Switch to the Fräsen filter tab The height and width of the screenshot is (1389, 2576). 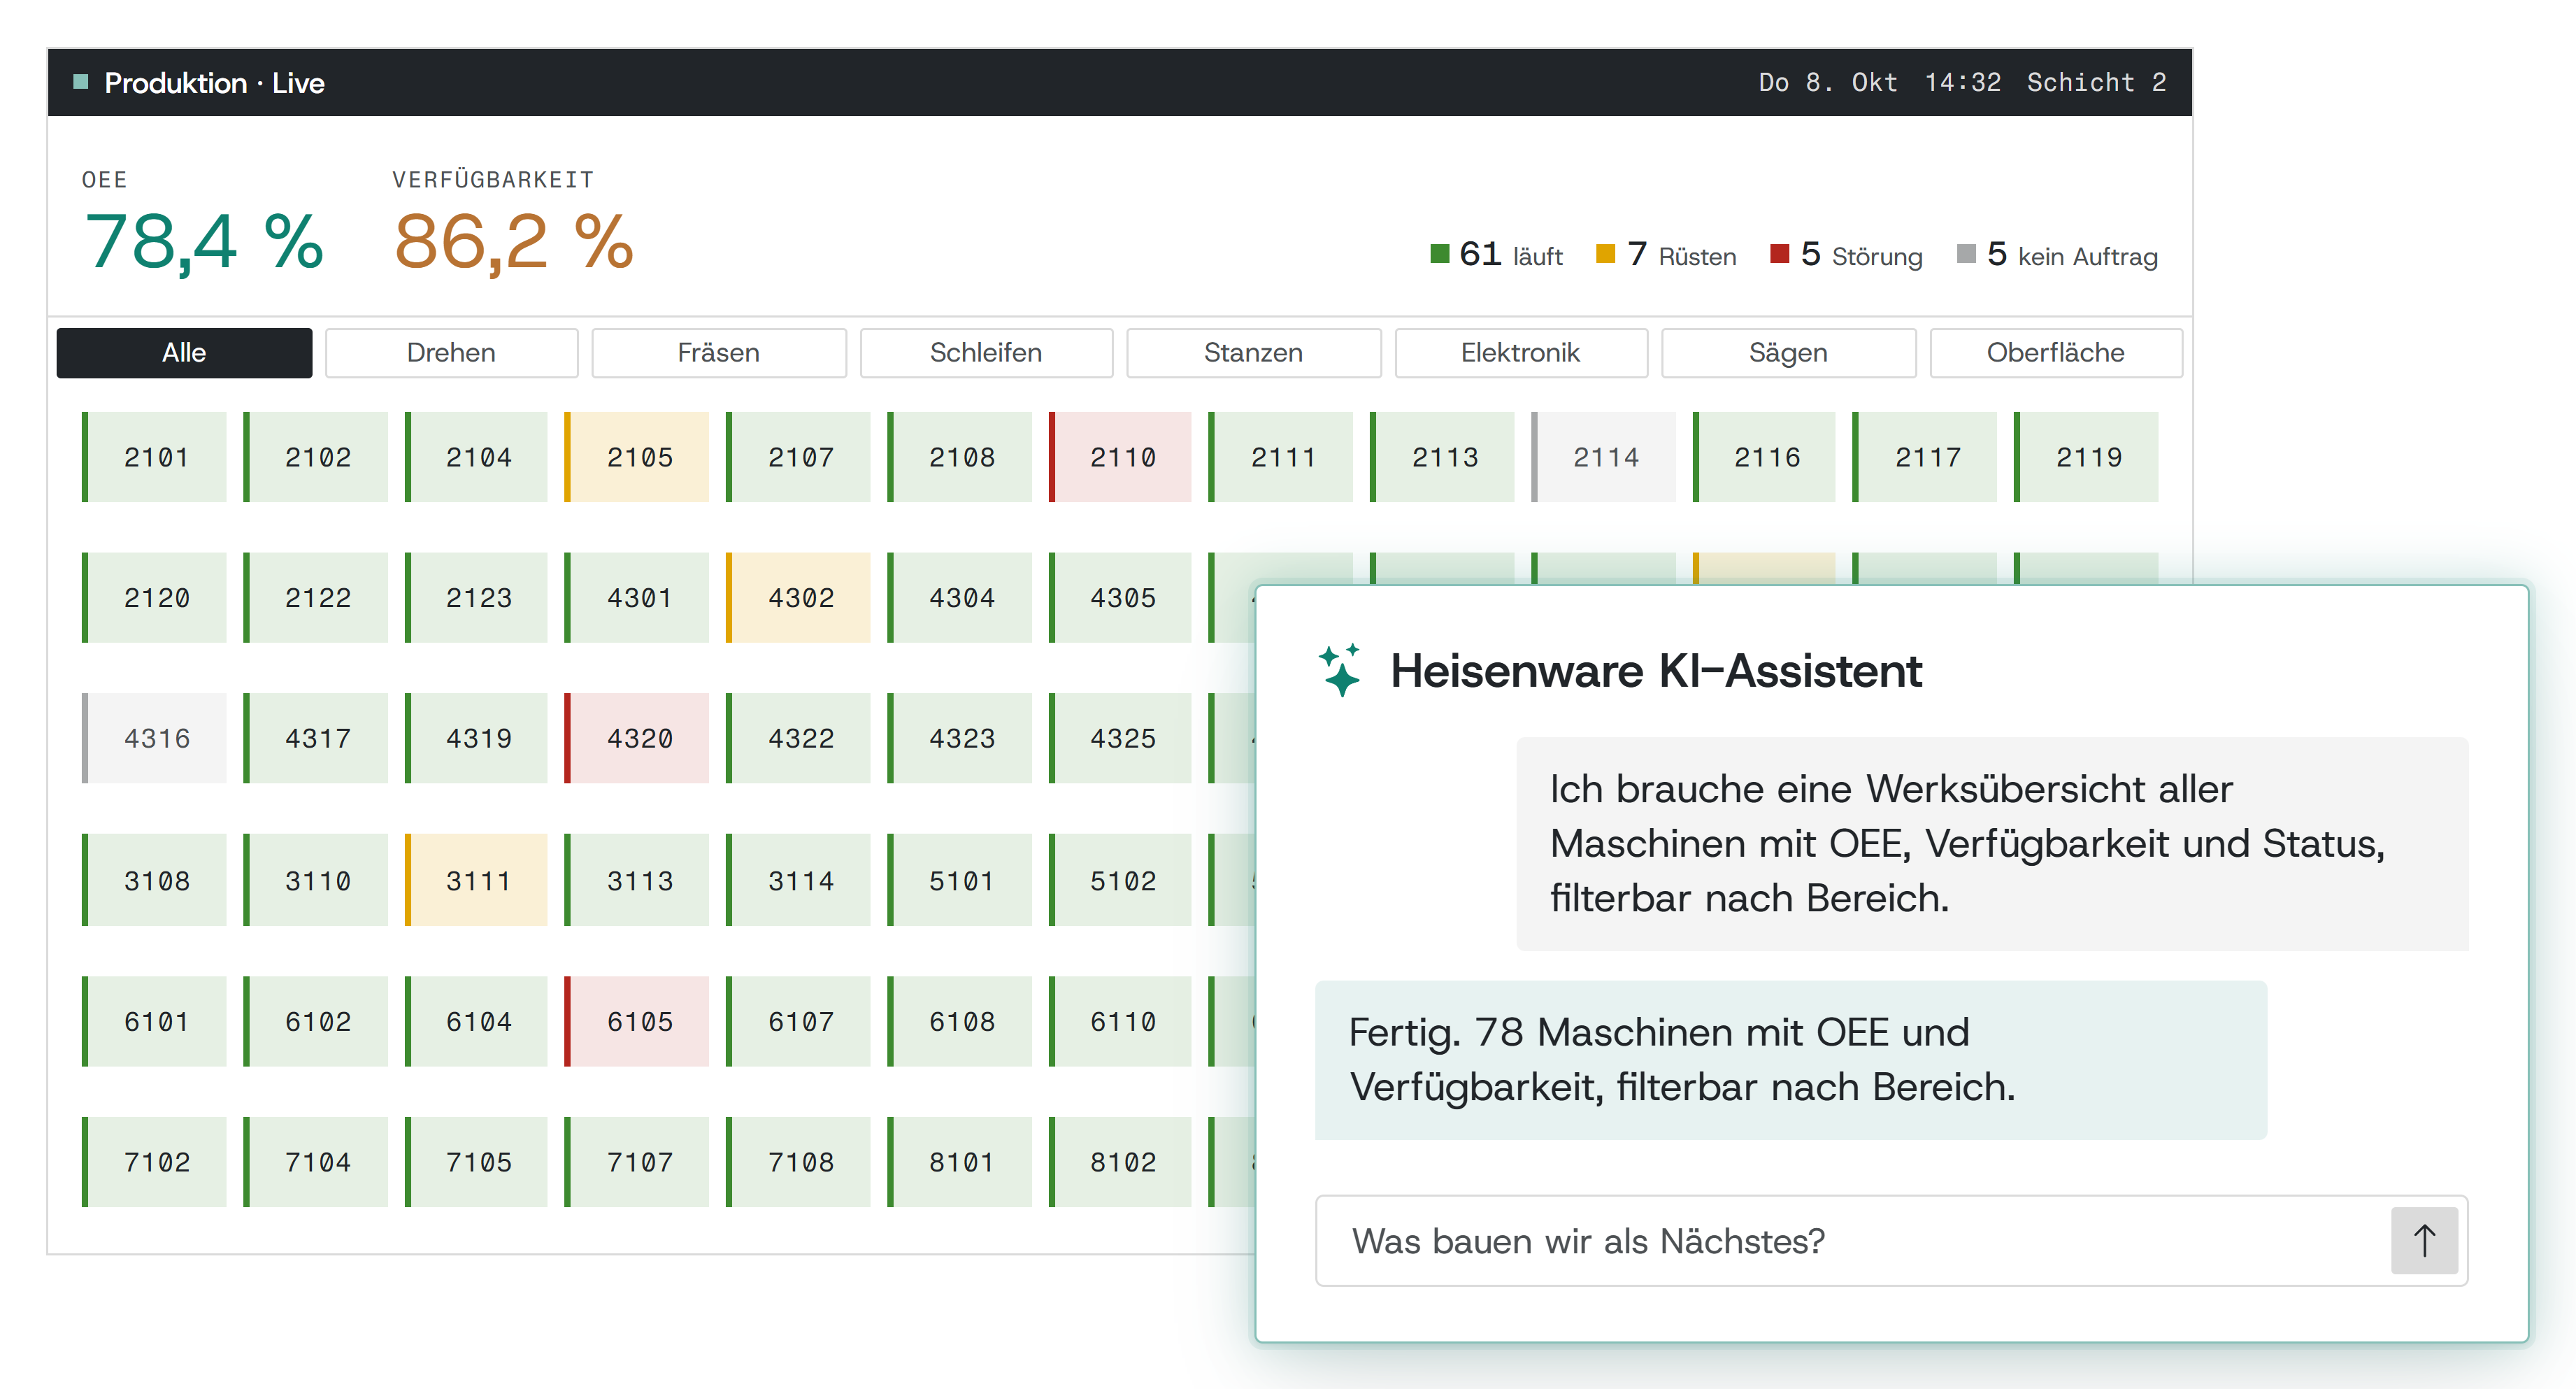(718, 353)
